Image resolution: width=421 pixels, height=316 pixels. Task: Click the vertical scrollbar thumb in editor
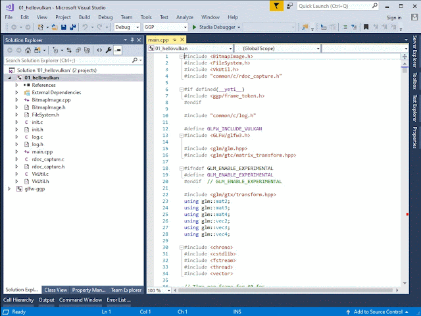(405, 70)
